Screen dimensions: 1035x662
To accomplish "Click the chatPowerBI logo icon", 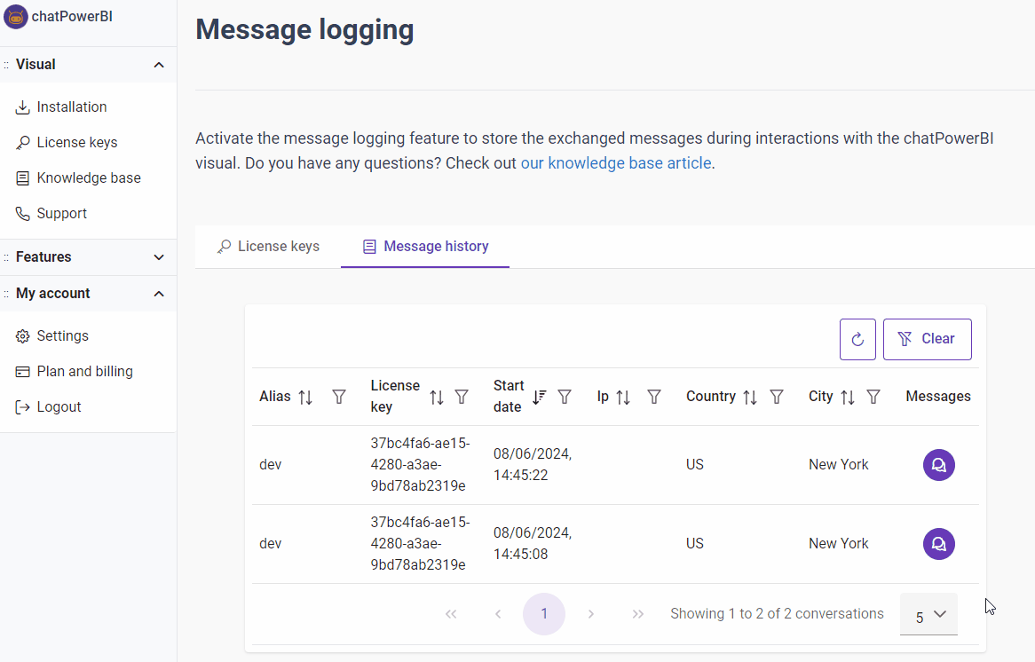I will [x=16, y=17].
